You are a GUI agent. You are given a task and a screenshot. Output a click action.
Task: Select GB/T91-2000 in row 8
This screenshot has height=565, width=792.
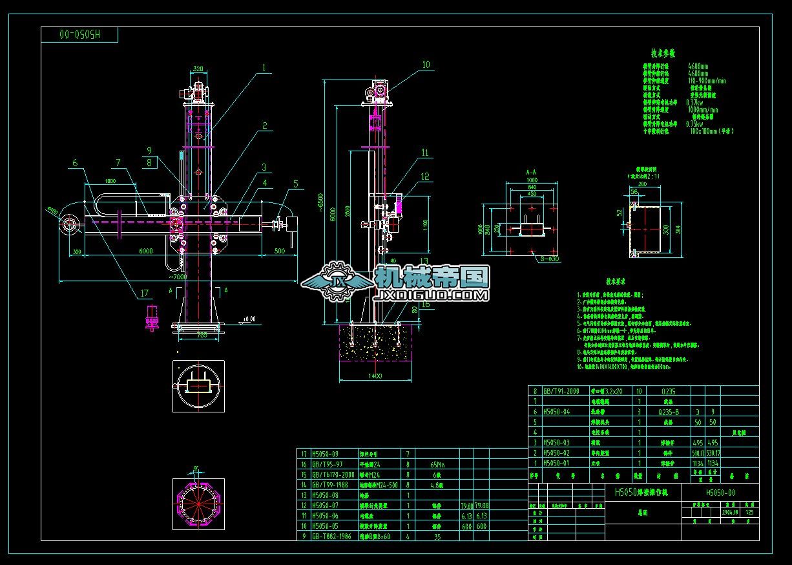click(x=561, y=391)
